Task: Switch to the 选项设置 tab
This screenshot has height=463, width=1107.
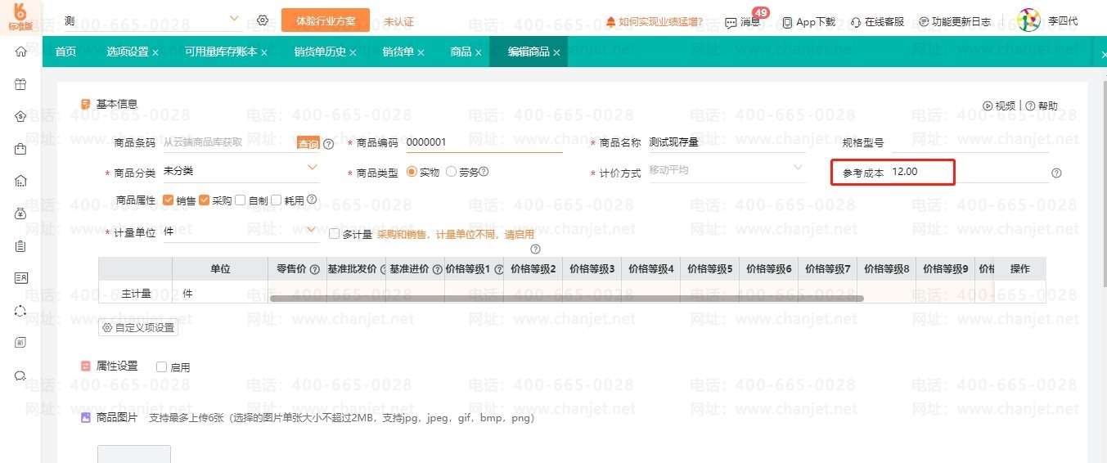Action: click(x=128, y=52)
